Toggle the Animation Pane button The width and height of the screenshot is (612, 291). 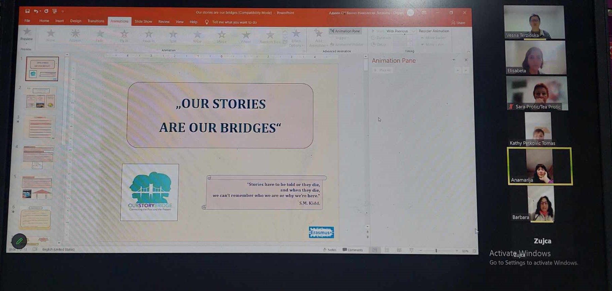coord(345,31)
